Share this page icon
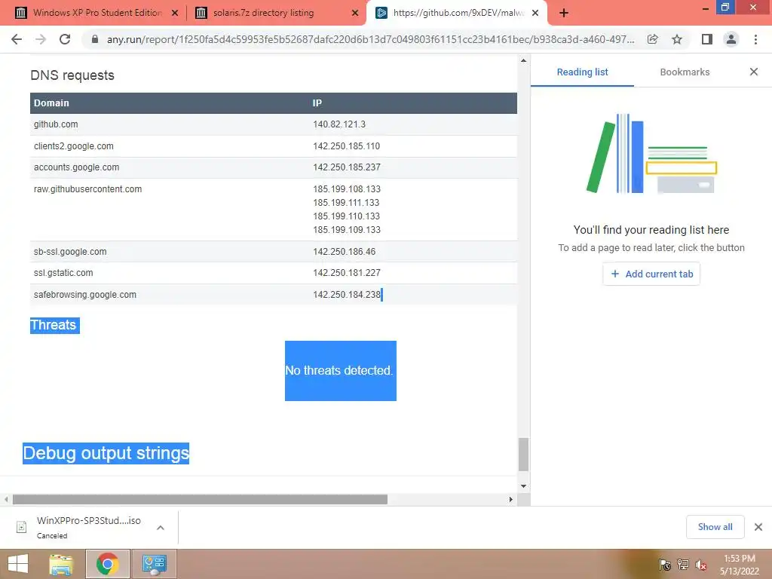The width and height of the screenshot is (772, 579). tap(652, 39)
